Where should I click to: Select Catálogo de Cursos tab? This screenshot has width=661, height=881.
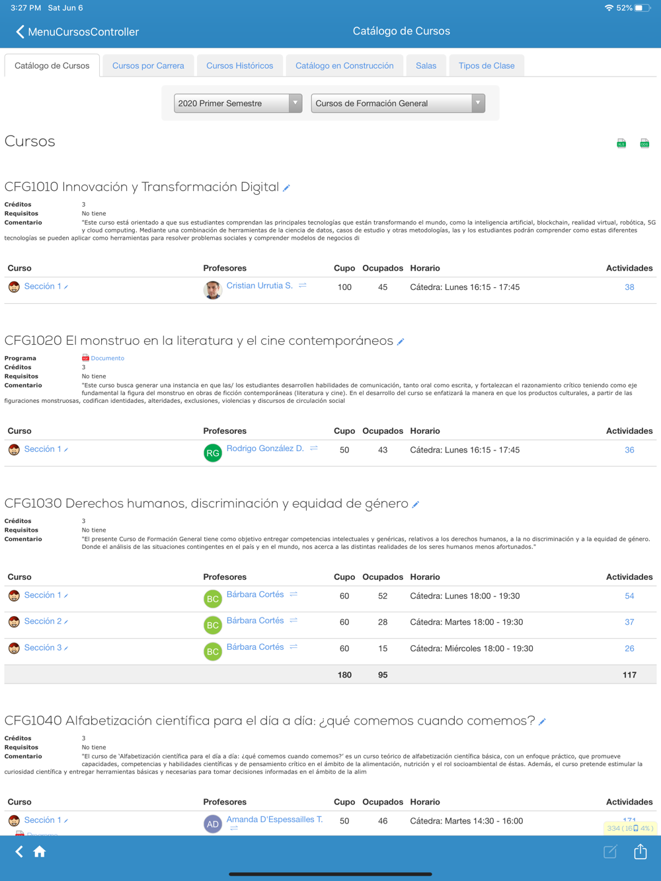[x=52, y=65]
